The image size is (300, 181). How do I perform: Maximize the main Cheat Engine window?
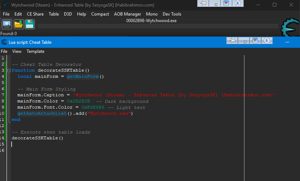tap(275, 5)
